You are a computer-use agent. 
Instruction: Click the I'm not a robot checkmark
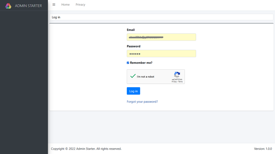[x=133, y=76]
